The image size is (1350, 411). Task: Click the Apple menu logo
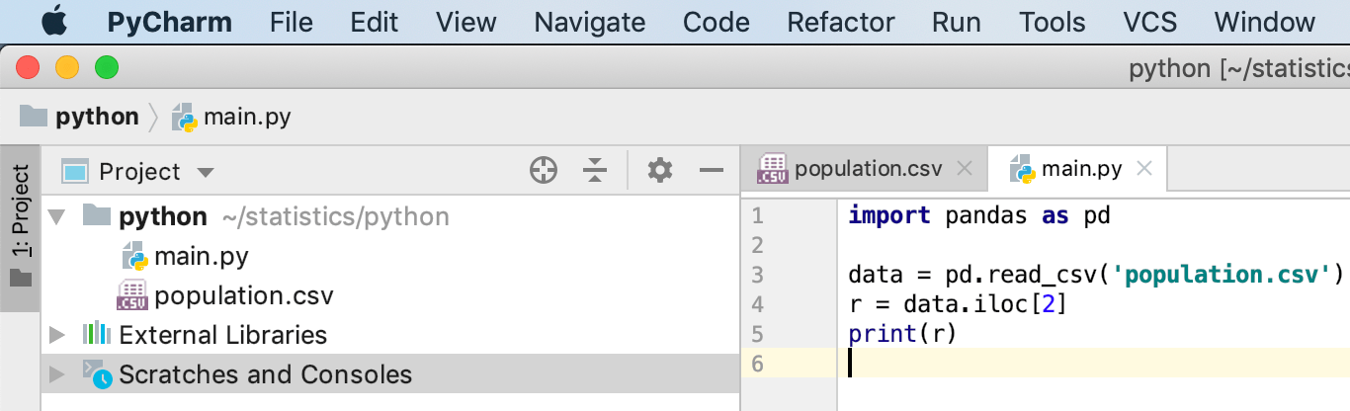pyautogui.click(x=54, y=22)
